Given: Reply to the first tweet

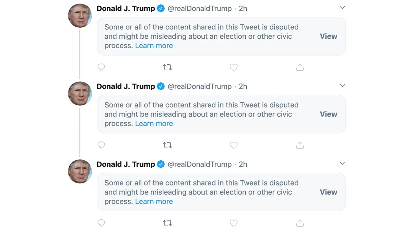Looking at the screenshot, I should [x=101, y=67].
